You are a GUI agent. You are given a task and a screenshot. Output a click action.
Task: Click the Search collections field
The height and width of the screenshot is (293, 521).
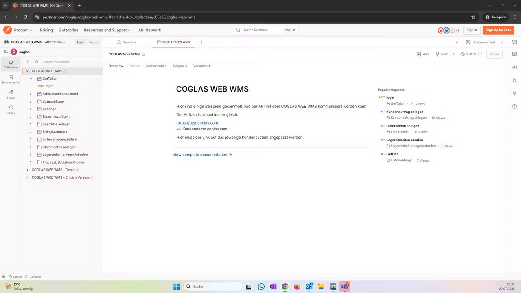click(67, 62)
